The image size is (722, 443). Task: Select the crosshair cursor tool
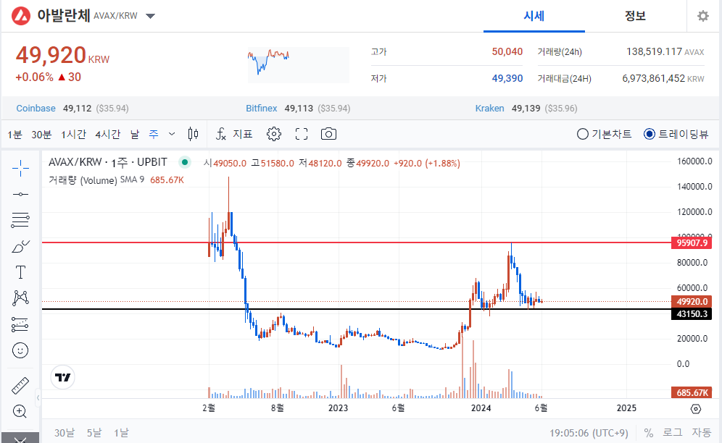20,169
